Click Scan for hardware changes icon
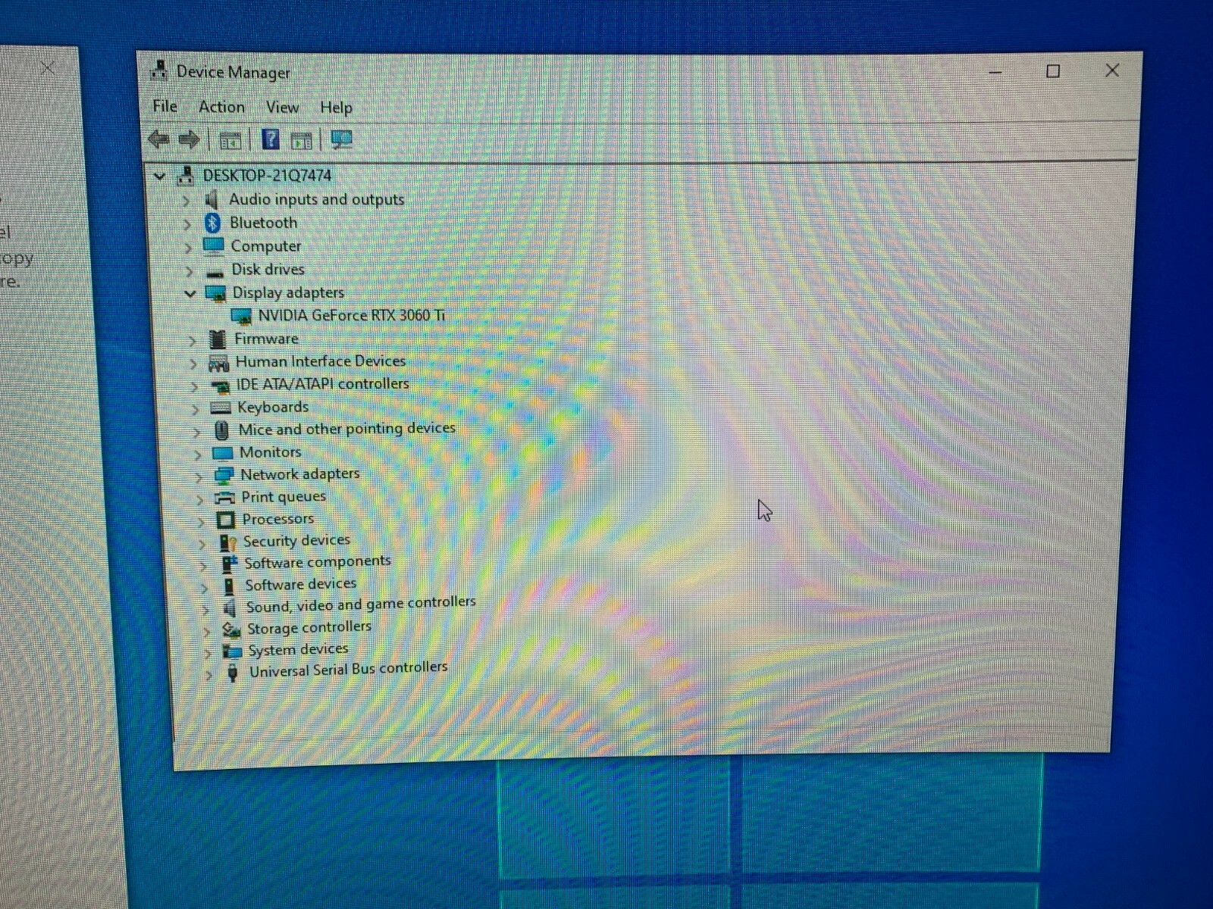Image resolution: width=1213 pixels, height=909 pixels. tap(342, 140)
